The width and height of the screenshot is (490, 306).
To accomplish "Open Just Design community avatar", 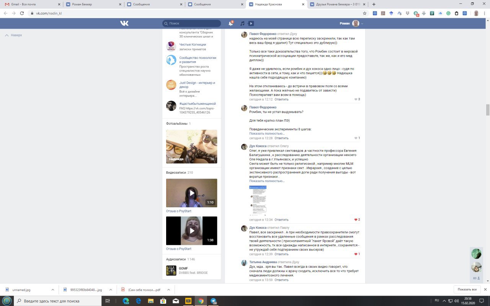I will pyautogui.click(x=171, y=85).
